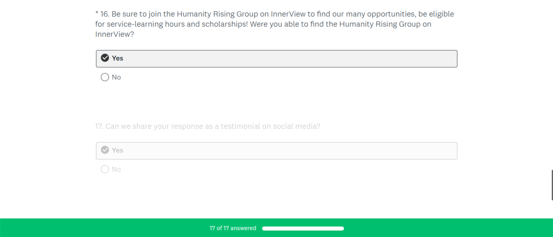Click the question number "17."
Screen dimensions: 553x237
pos(99,126)
